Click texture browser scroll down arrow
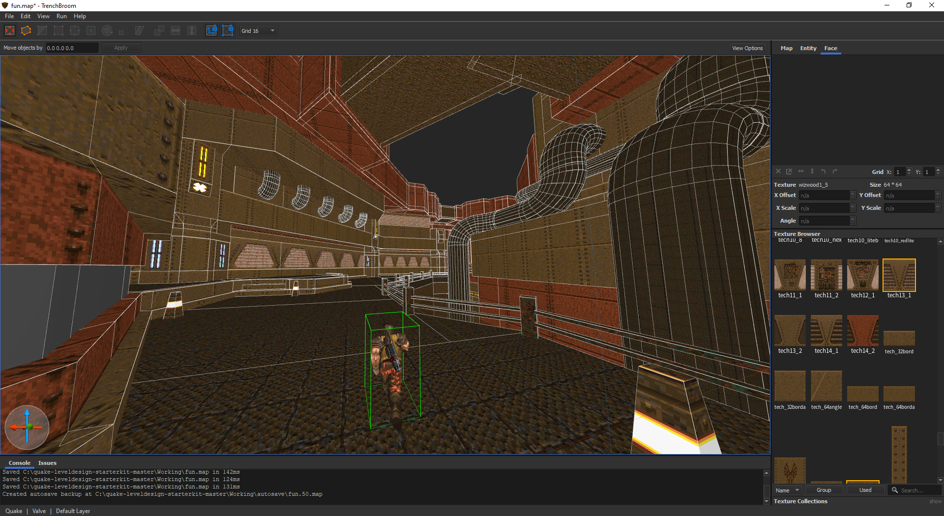The height and width of the screenshot is (516, 944). coord(940,481)
